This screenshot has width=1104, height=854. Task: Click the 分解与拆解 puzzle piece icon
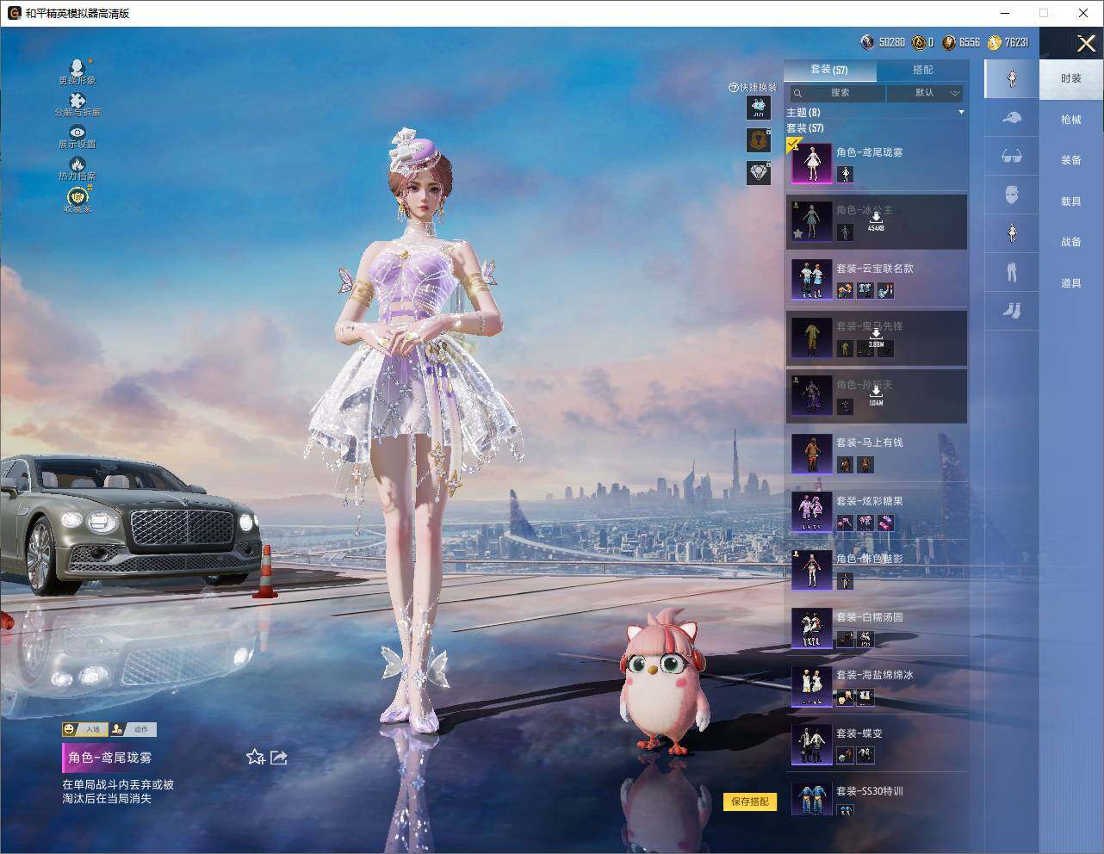pos(77,101)
